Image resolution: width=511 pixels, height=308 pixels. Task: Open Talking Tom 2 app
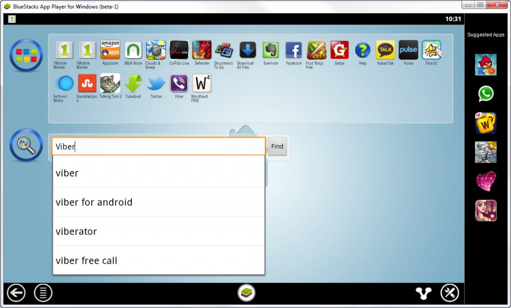(x=110, y=83)
